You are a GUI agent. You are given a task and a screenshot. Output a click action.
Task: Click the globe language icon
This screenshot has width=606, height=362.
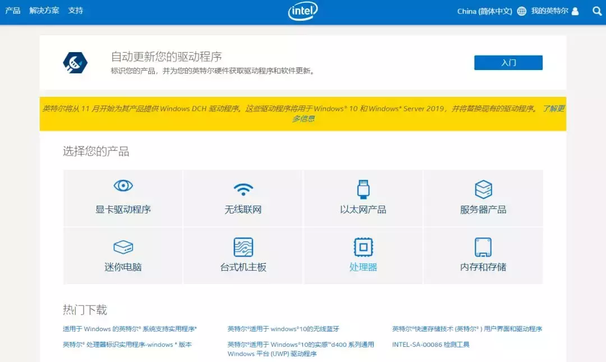[x=522, y=11]
